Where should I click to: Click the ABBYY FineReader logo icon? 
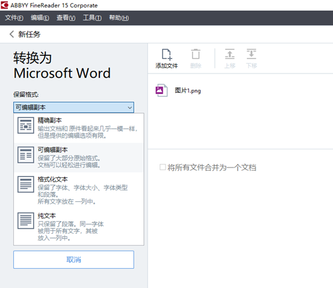(x=4, y=5)
